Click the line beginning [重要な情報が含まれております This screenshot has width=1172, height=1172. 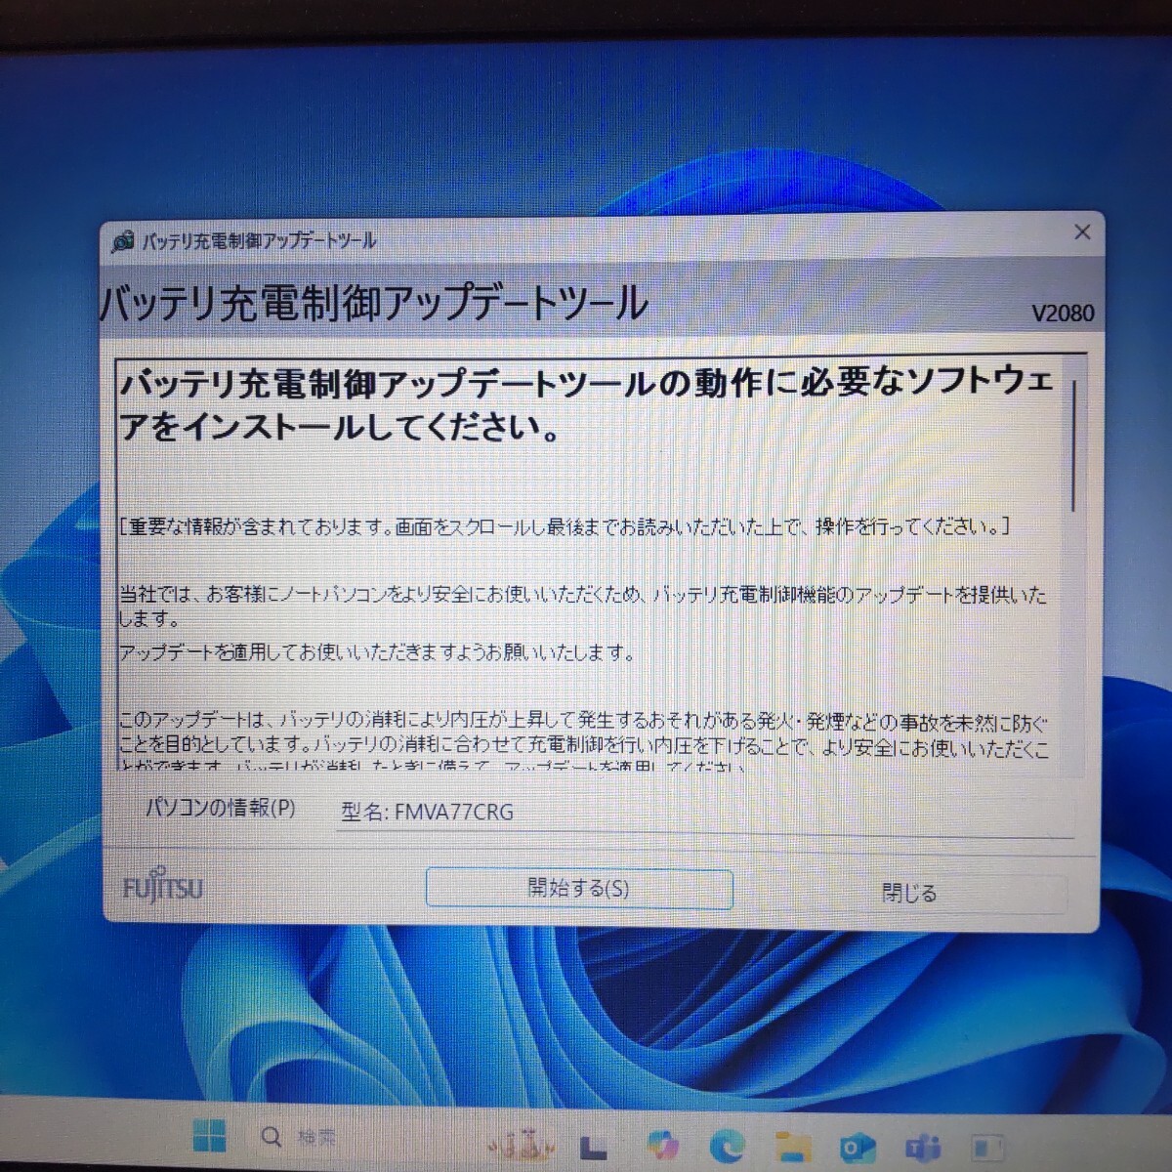(564, 526)
